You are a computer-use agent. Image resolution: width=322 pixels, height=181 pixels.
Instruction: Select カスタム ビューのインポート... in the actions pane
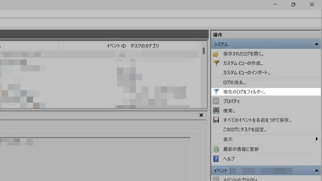click(247, 73)
